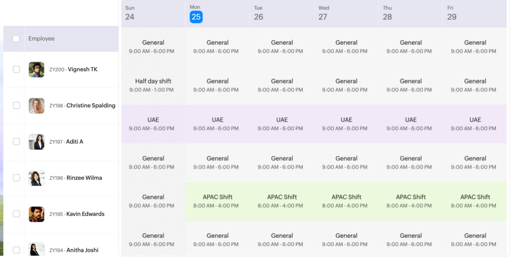Screen dimensions: 512x260
Task: Open Sunday's Half day shift cell
Action: point(153,85)
